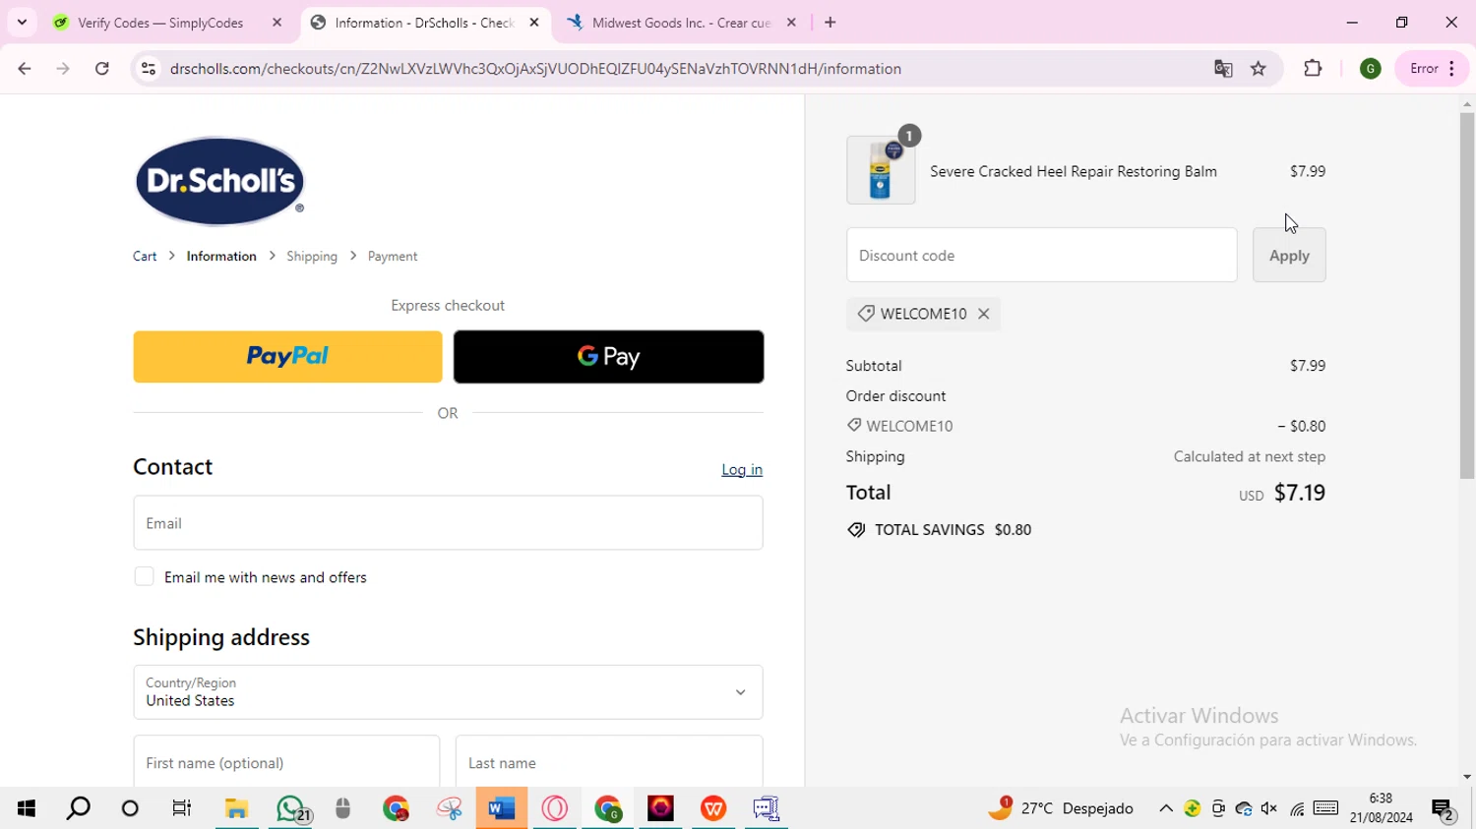Open Task View on taskbar
The width and height of the screenshot is (1476, 829).
coord(182,808)
